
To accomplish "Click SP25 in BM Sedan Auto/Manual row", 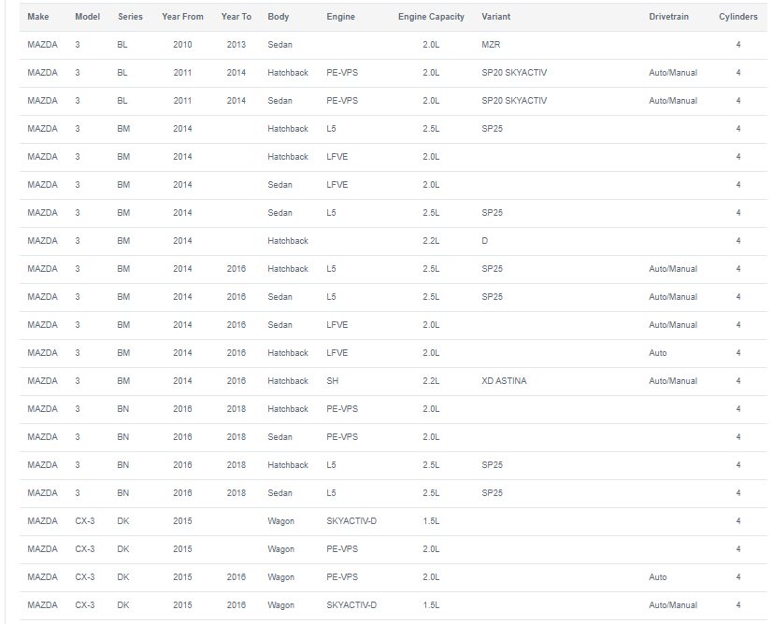I will pyautogui.click(x=492, y=297).
